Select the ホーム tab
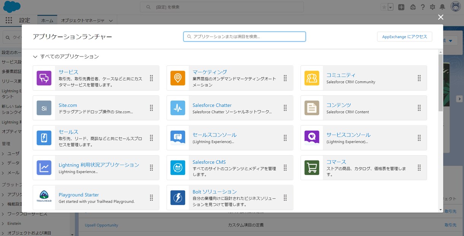Screen dimensions: 464x236 tap(47, 20)
